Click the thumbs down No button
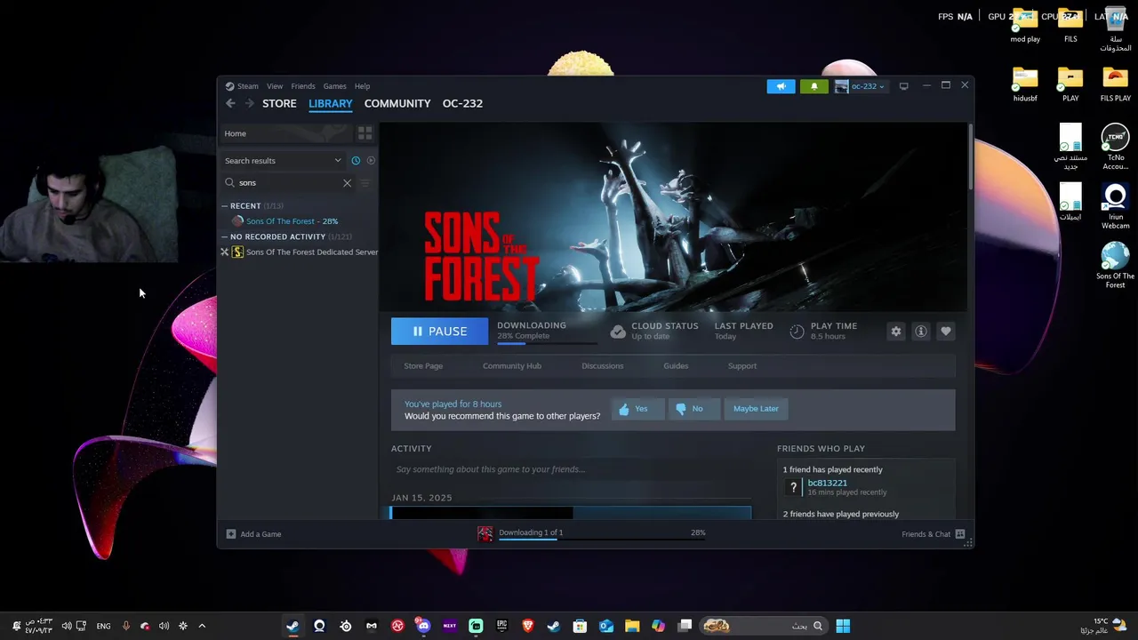Image resolution: width=1138 pixels, height=640 pixels. (x=693, y=409)
